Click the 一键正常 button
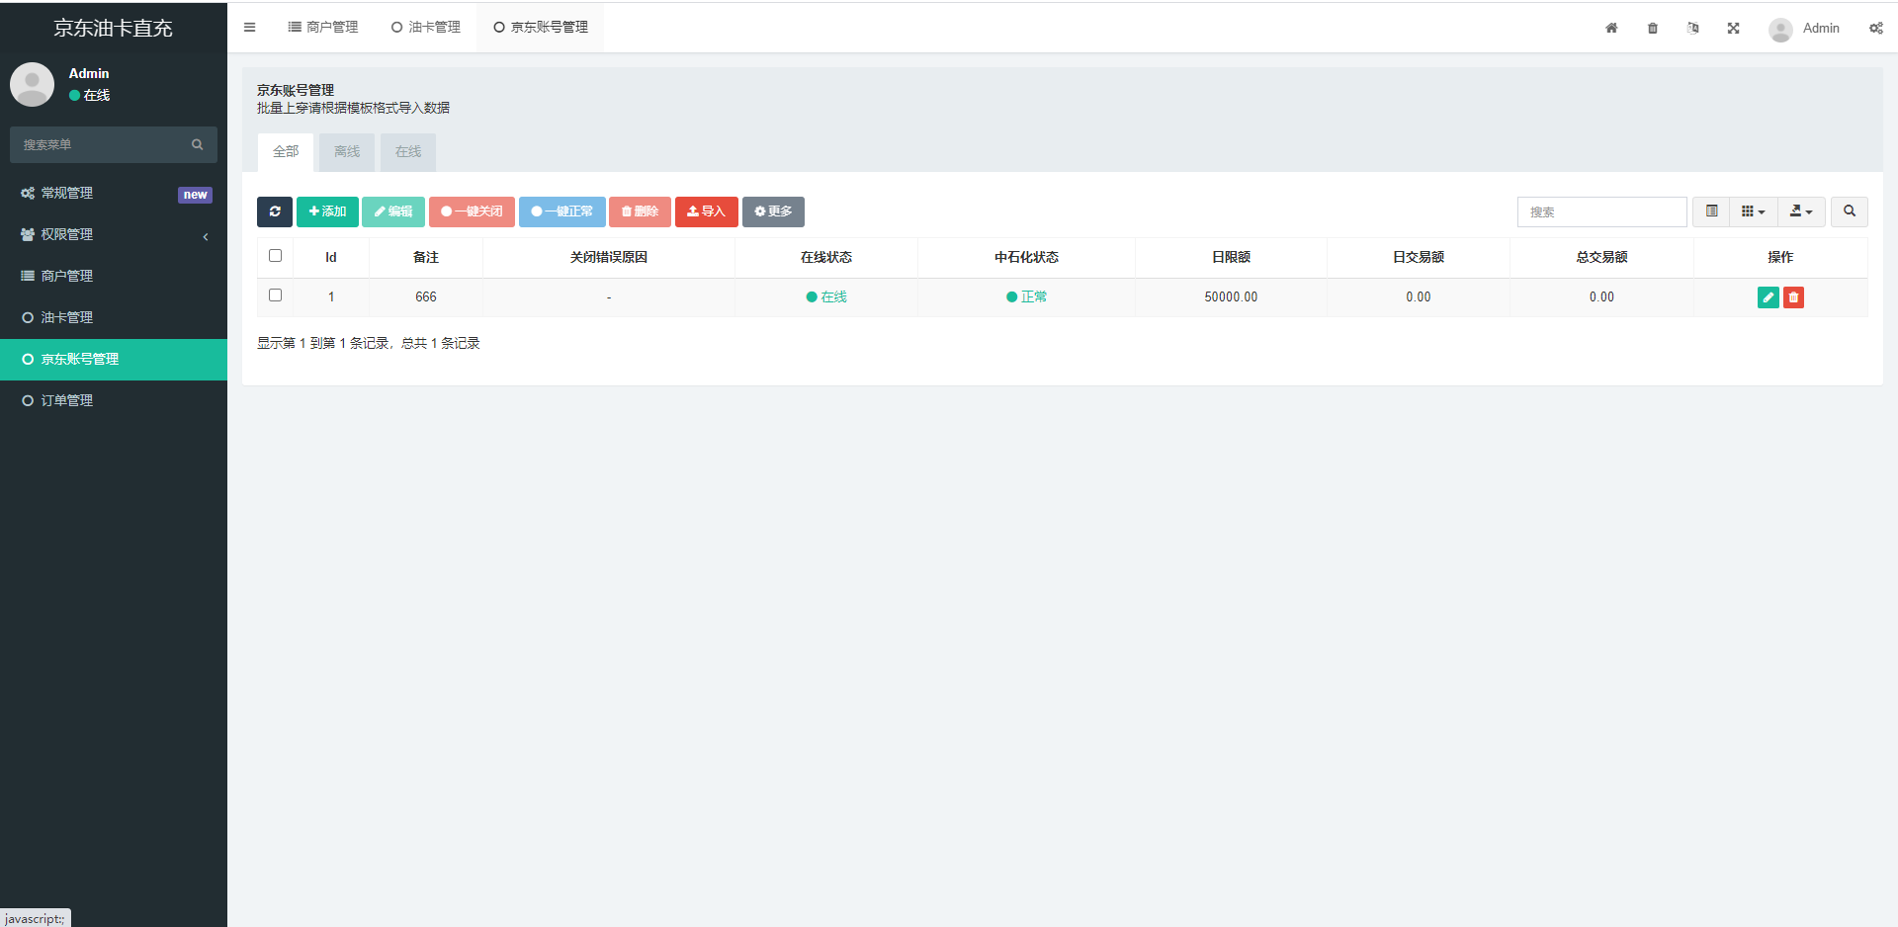Screen dimensions: 1898x927 point(561,211)
